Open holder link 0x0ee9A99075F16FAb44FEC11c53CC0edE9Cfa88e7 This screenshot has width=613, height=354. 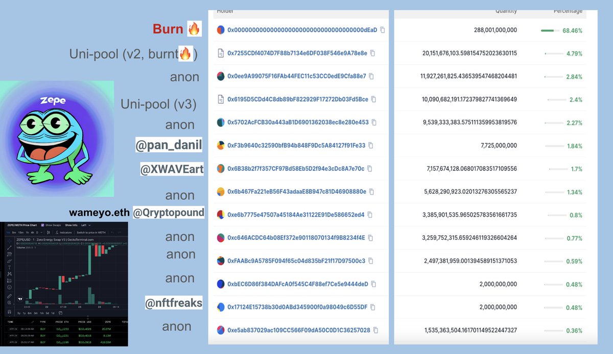pos(297,76)
